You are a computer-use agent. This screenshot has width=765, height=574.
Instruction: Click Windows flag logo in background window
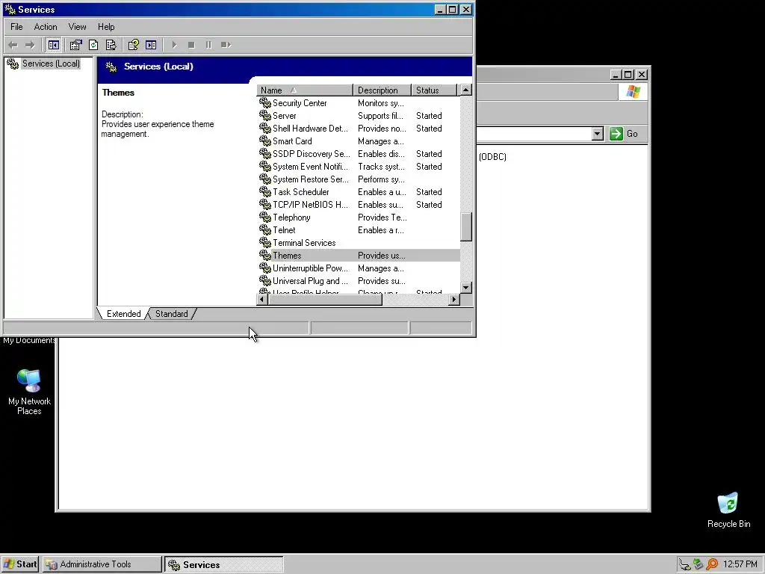click(x=634, y=92)
